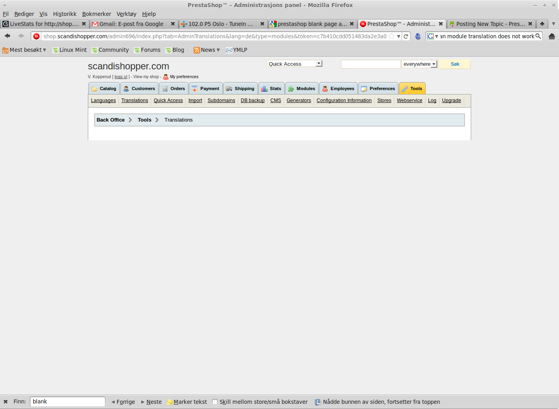Open the Historikk menu
This screenshot has width=559, height=409.
pyautogui.click(x=65, y=14)
